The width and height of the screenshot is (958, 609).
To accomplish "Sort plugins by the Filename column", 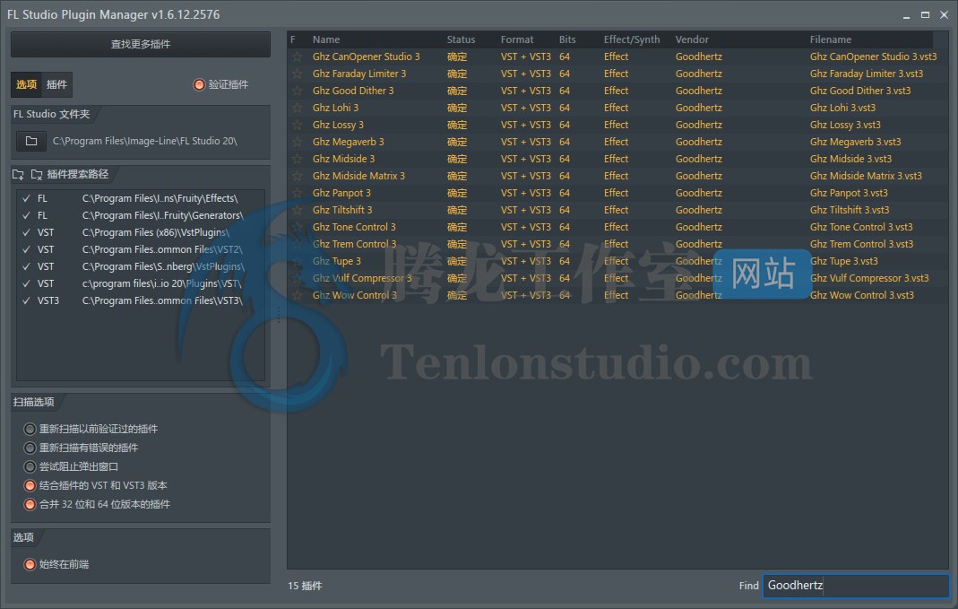I will click(831, 39).
